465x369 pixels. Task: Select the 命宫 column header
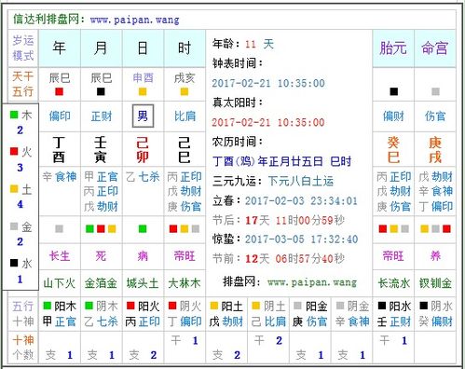(x=435, y=48)
